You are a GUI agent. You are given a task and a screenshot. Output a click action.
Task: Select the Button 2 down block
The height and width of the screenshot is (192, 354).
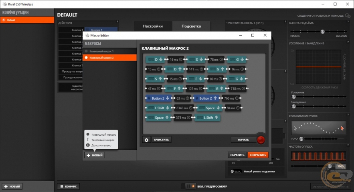(x=158, y=98)
